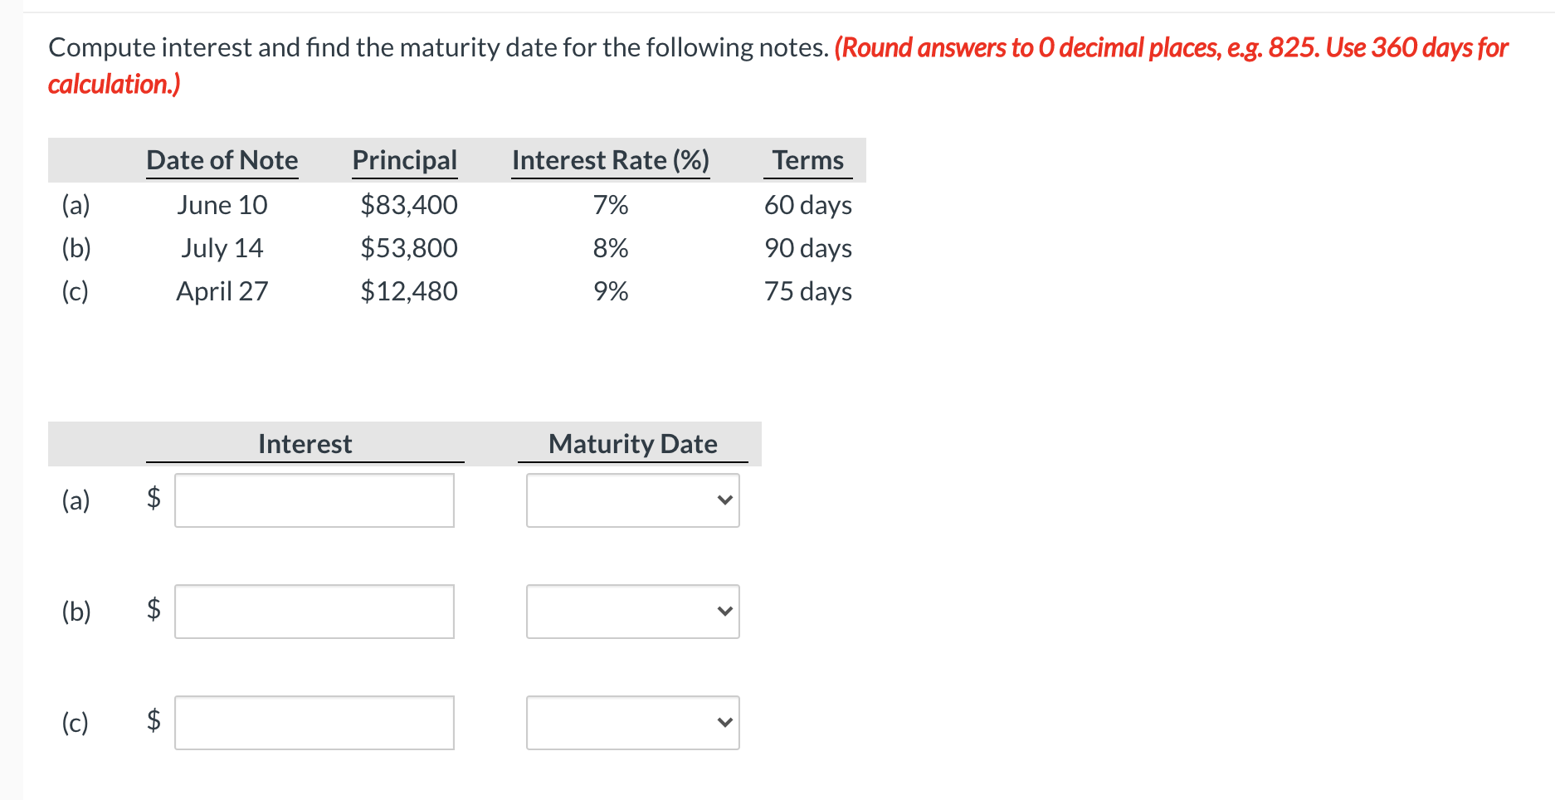Click the $83,400 principal value
The image size is (1555, 800).
[408, 205]
